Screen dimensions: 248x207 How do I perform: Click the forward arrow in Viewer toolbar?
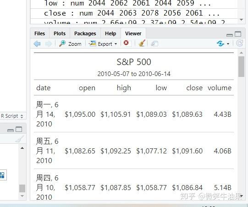[49, 44]
